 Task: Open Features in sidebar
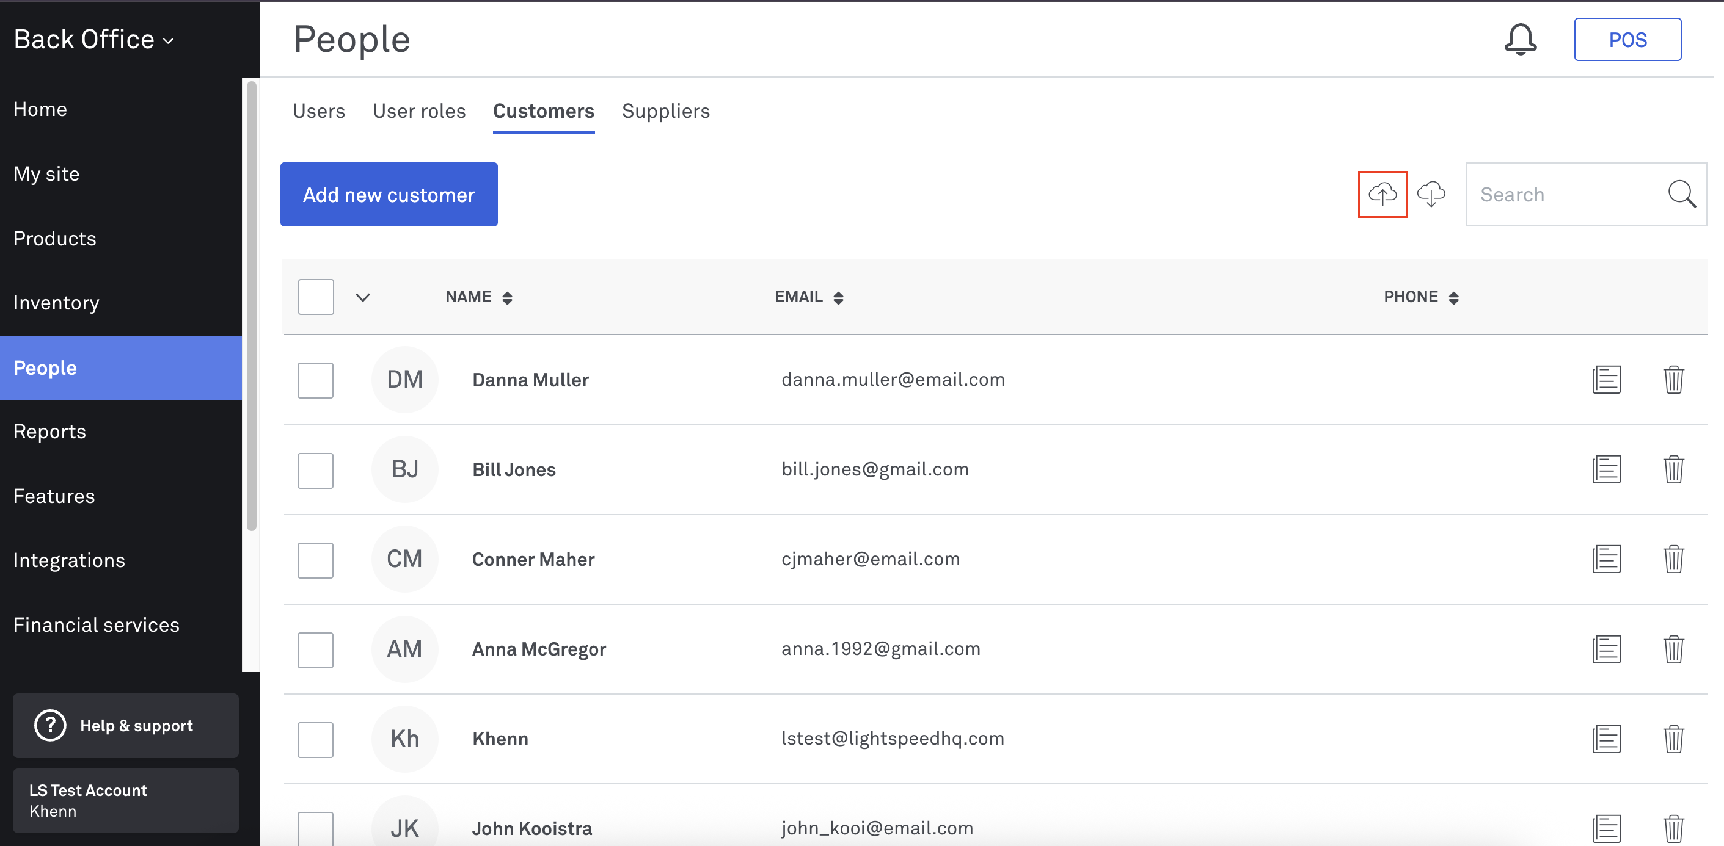click(120, 496)
